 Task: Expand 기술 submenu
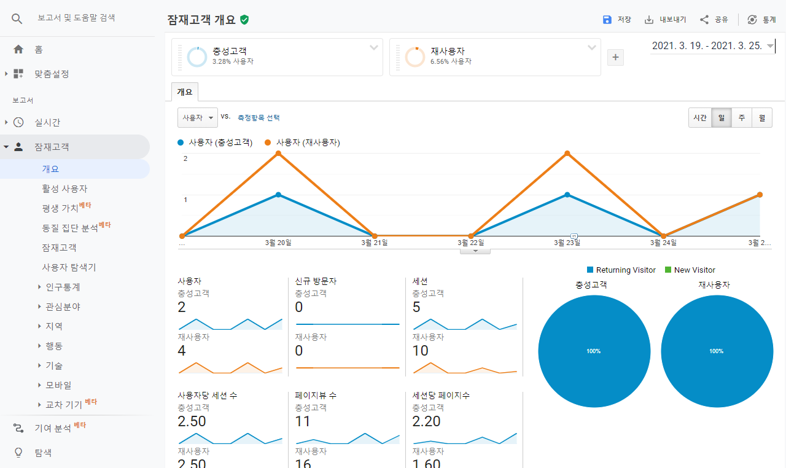(39, 365)
